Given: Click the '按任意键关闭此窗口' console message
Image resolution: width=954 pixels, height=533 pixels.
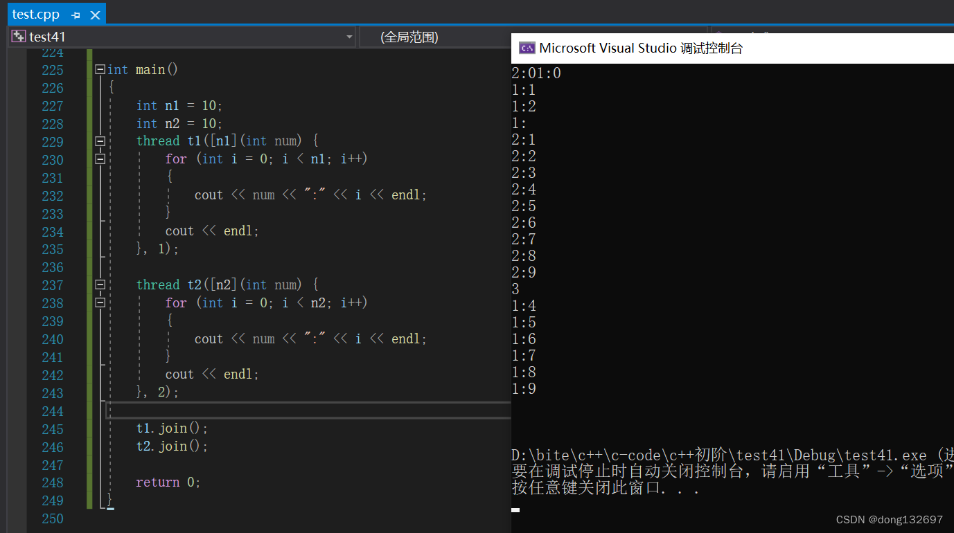Looking at the screenshot, I should 606,489.
